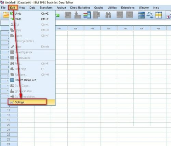Image resolution: width=171 pixels, height=146 pixels.
Task: Open the Variables info toolbar icon
Action: tap(87, 15)
